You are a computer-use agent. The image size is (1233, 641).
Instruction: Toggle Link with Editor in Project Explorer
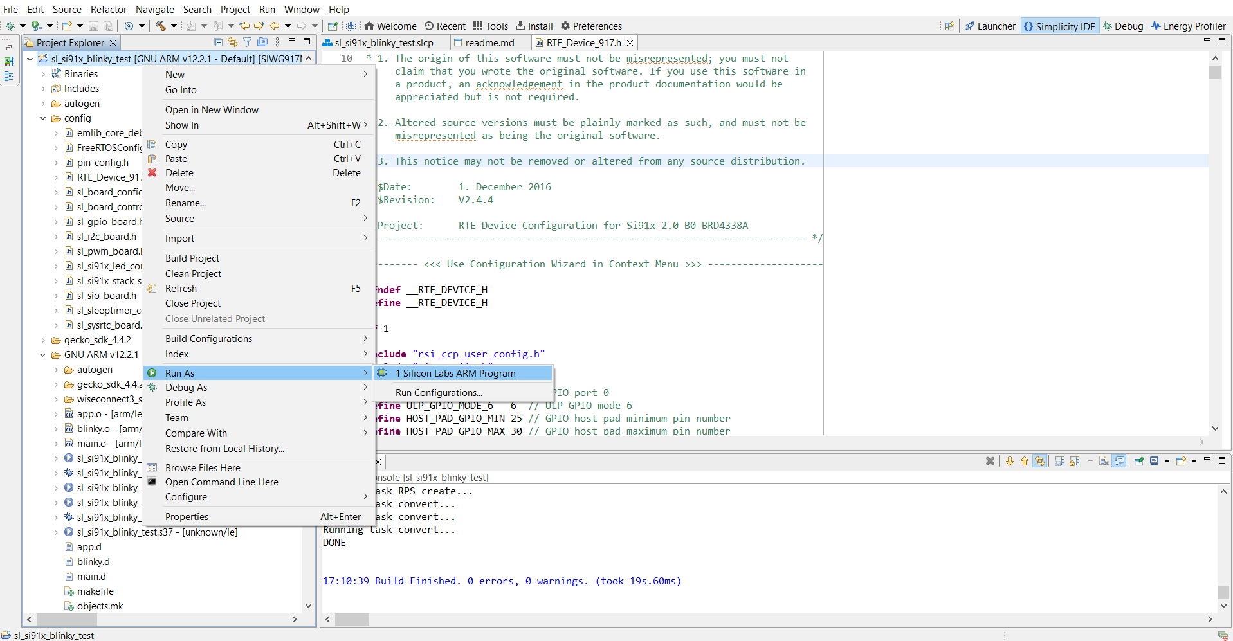pos(233,42)
